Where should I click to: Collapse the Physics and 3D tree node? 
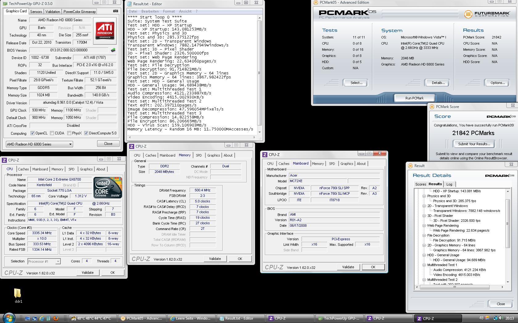tap(424, 196)
